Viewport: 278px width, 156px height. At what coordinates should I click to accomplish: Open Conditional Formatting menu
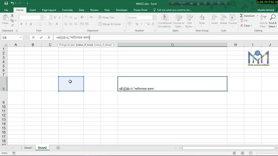click(x=165, y=21)
